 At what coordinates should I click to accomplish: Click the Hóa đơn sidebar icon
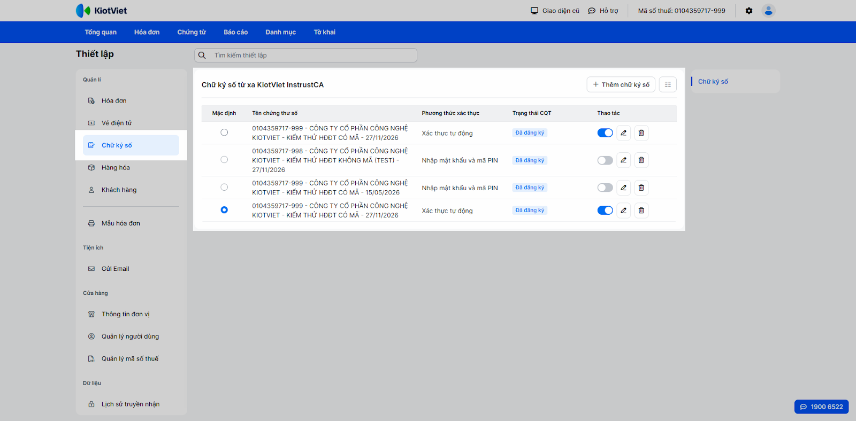[x=91, y=100]
